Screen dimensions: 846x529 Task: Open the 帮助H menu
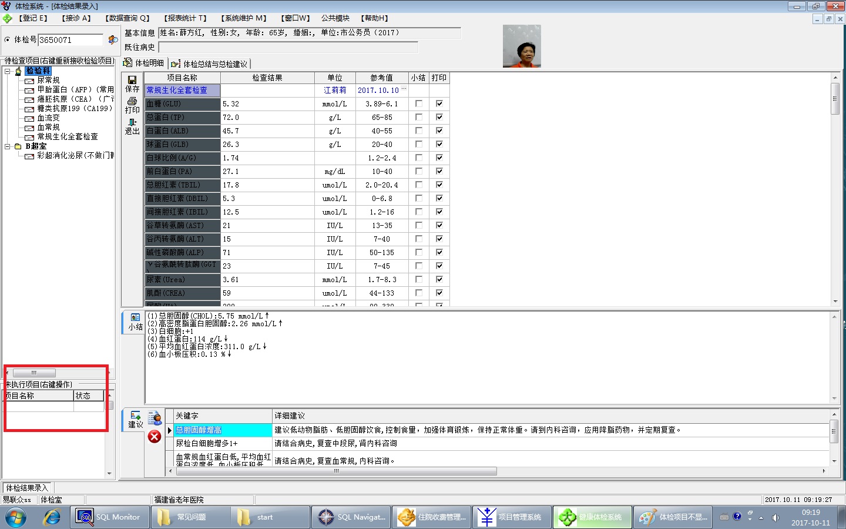[x=375, y=18]
